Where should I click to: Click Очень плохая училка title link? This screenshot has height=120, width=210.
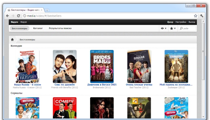(139, 85)
